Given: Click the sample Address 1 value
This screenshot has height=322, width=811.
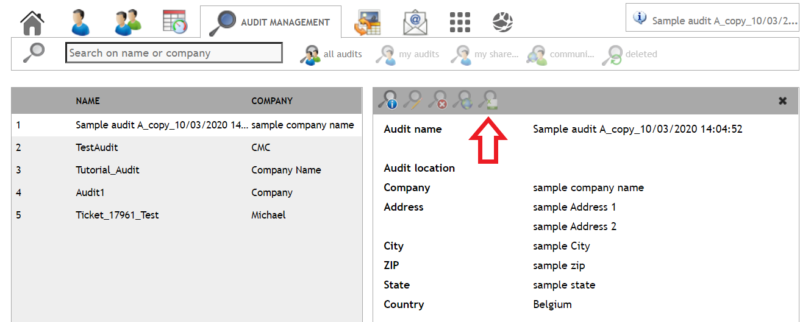Looking at the screenshot, I should tap(574, 207).
